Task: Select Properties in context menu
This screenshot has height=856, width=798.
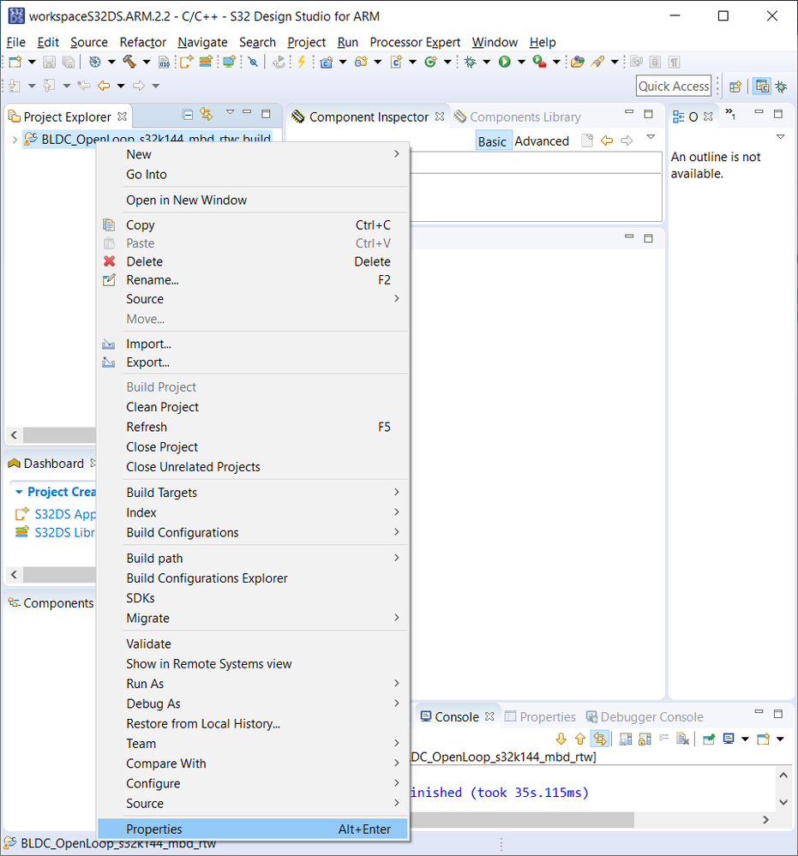Action: pyautogui.click(x=253, y=829)
